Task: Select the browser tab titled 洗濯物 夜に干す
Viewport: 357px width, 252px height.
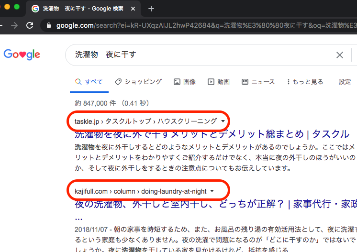Action: click(83, 9)
